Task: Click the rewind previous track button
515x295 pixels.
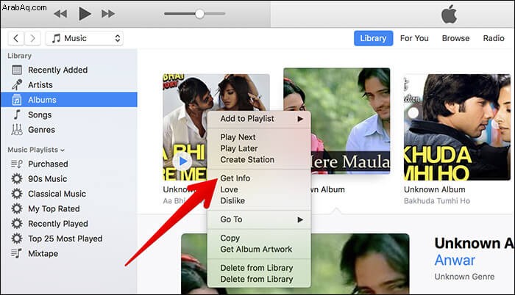Action: tap(60, 14)
